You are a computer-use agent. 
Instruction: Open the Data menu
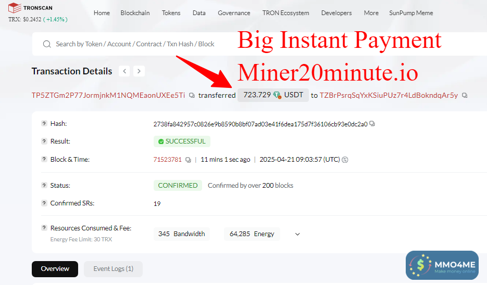coord(199,13)
